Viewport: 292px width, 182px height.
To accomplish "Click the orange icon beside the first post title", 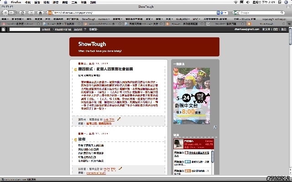I will pos(75,70).
